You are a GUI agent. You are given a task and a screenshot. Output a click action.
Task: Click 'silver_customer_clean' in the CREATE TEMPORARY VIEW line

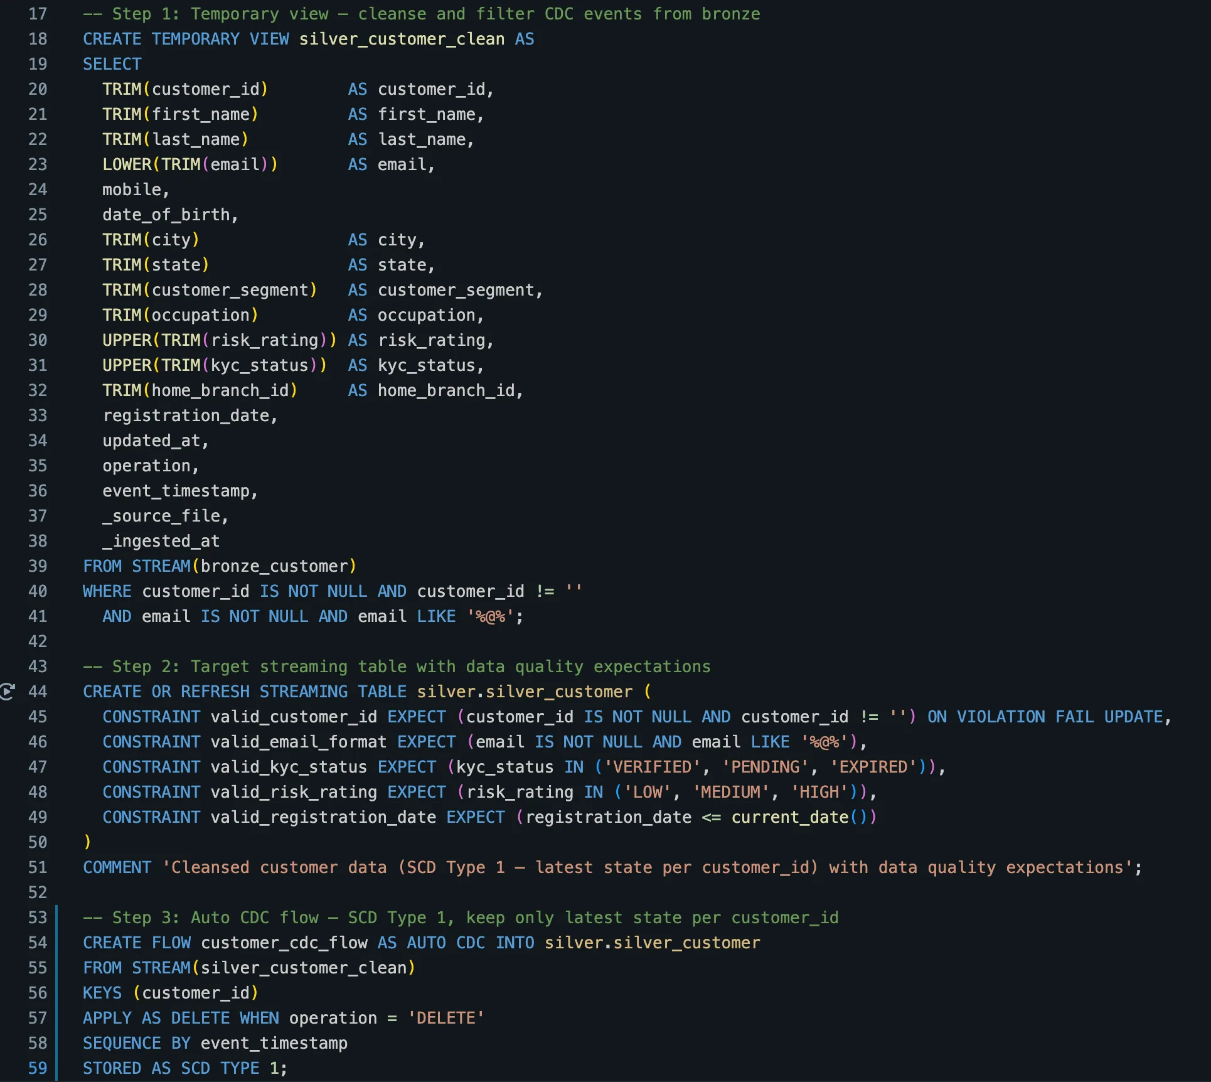click(x=402, y=39)
